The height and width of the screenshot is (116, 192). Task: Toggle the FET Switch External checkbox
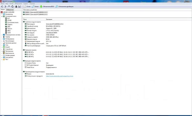[x=25, y=65]
